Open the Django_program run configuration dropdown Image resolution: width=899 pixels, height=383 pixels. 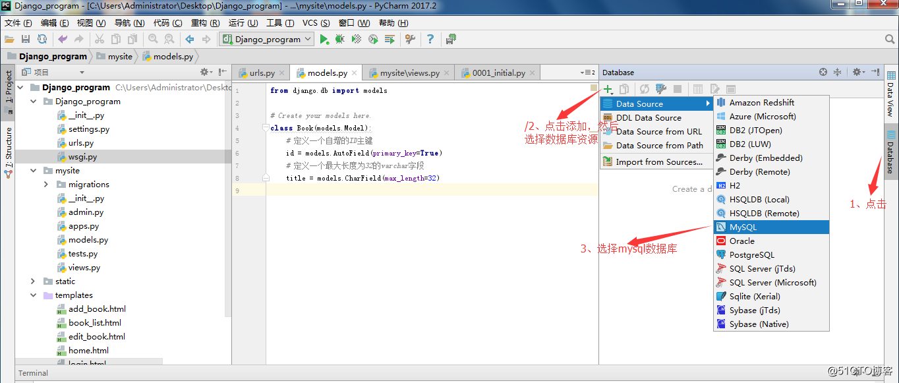point(266,40)
